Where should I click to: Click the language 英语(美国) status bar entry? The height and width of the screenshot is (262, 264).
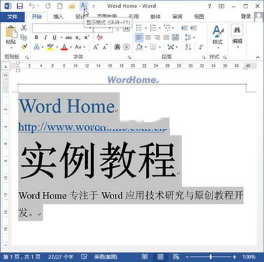106,257
